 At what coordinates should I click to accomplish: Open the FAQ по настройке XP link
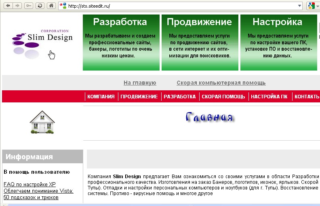(29, 184)
